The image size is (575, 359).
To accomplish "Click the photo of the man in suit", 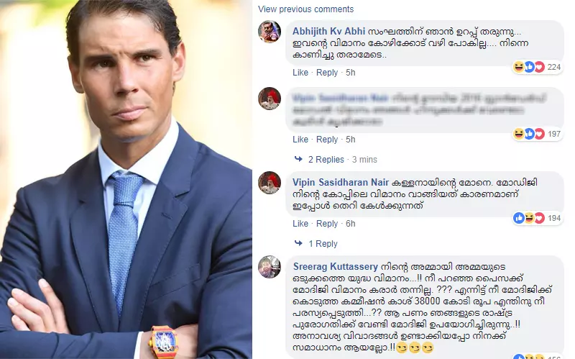I will pos(126,180).
